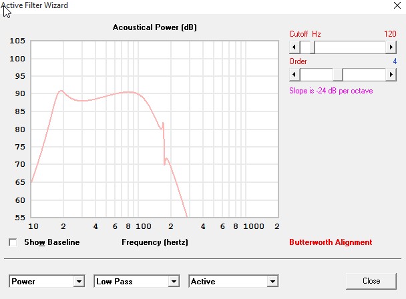
Task: Open the Low Pass filter type dropdown
Action: pyautogui.click(x=137, y=281)
